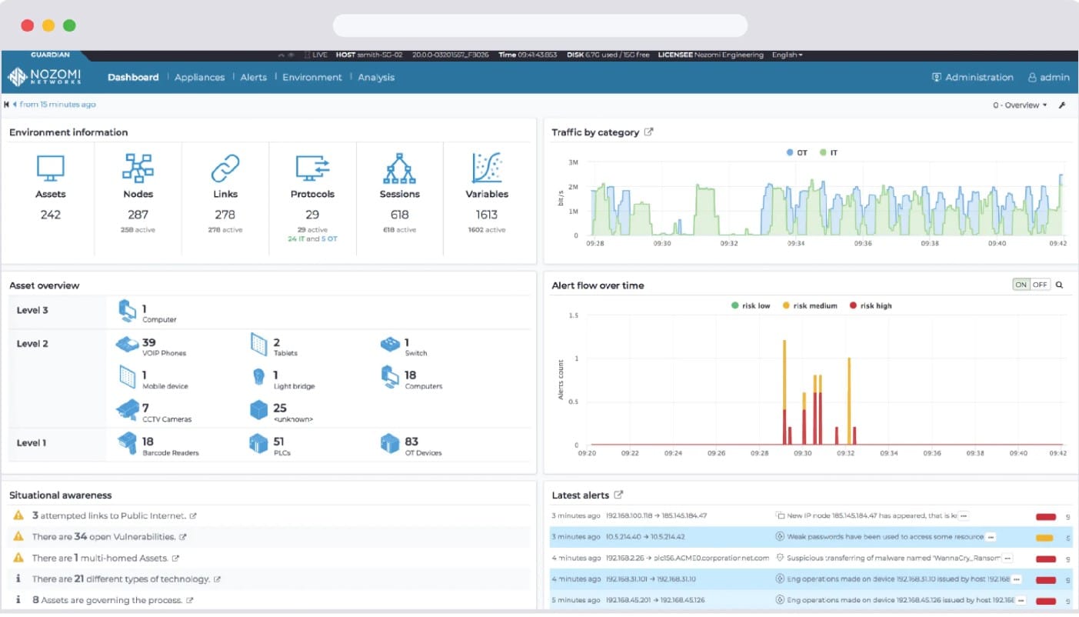1079x617 pixels.
Task: Open the Alerts menu
Action: (x=254, y=77)
